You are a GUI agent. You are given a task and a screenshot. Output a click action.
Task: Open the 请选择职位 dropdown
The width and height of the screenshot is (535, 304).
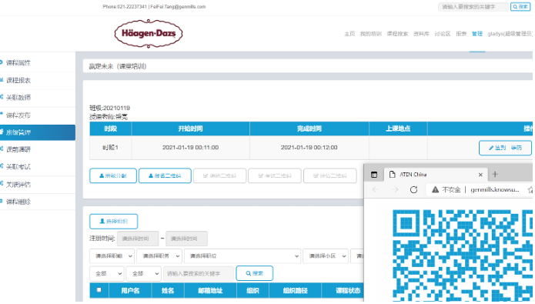[x=242, y=256]
